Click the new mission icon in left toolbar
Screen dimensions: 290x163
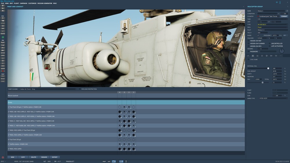click(3, 6)
